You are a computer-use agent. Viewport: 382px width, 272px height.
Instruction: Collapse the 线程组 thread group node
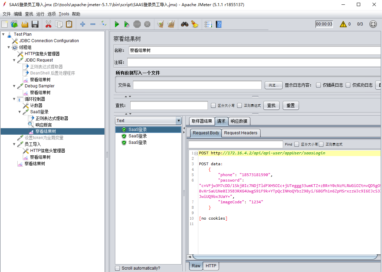click(9, 47)
